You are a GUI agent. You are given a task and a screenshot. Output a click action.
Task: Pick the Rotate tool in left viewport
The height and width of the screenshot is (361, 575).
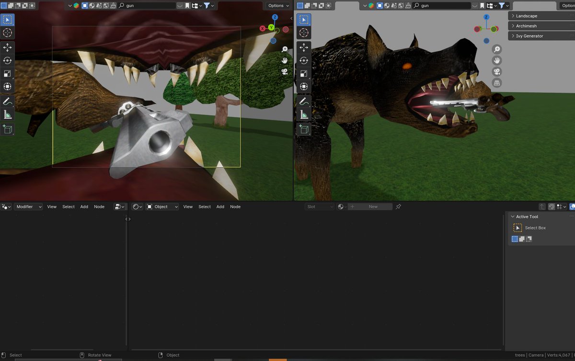tap(8, 61)
